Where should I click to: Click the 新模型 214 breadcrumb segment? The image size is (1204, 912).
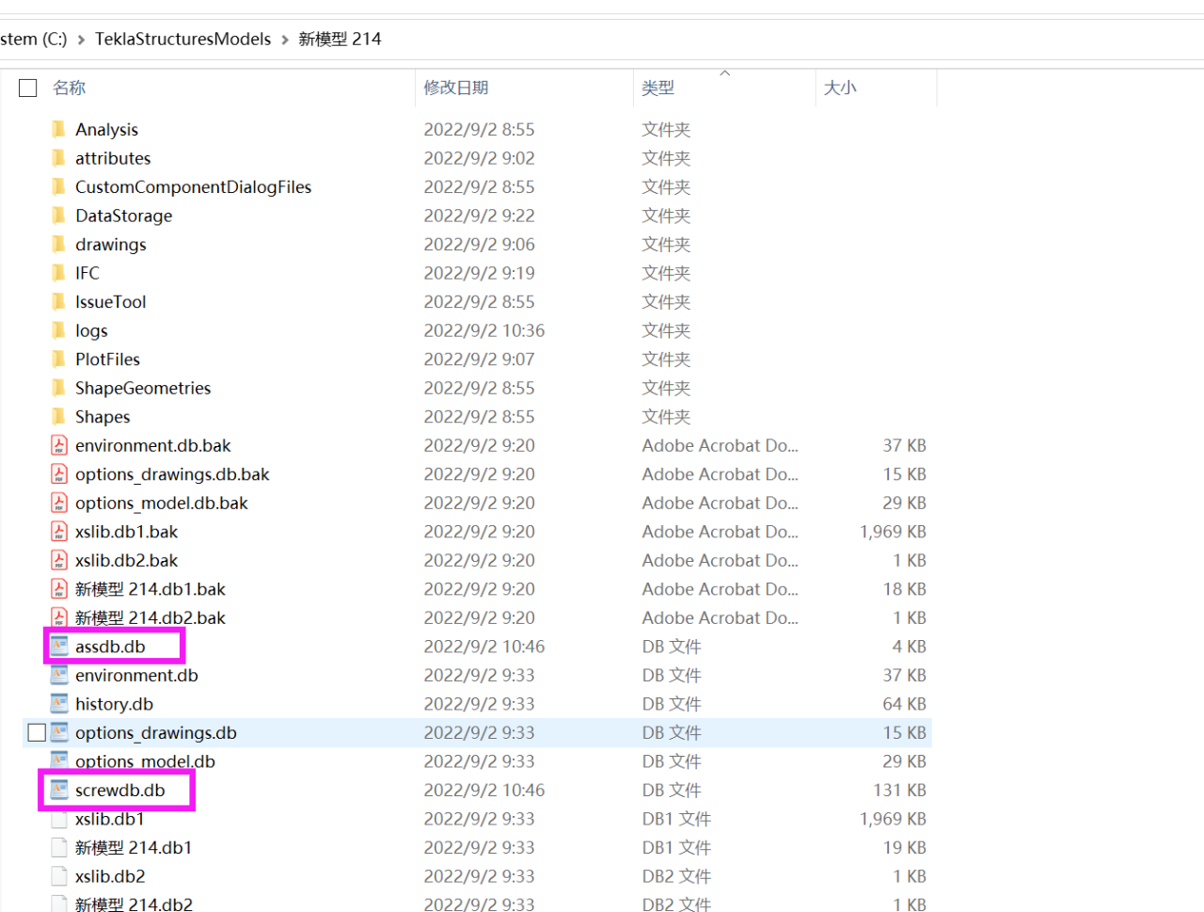340,40
